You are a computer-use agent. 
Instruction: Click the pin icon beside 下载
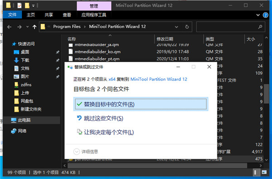58,60
